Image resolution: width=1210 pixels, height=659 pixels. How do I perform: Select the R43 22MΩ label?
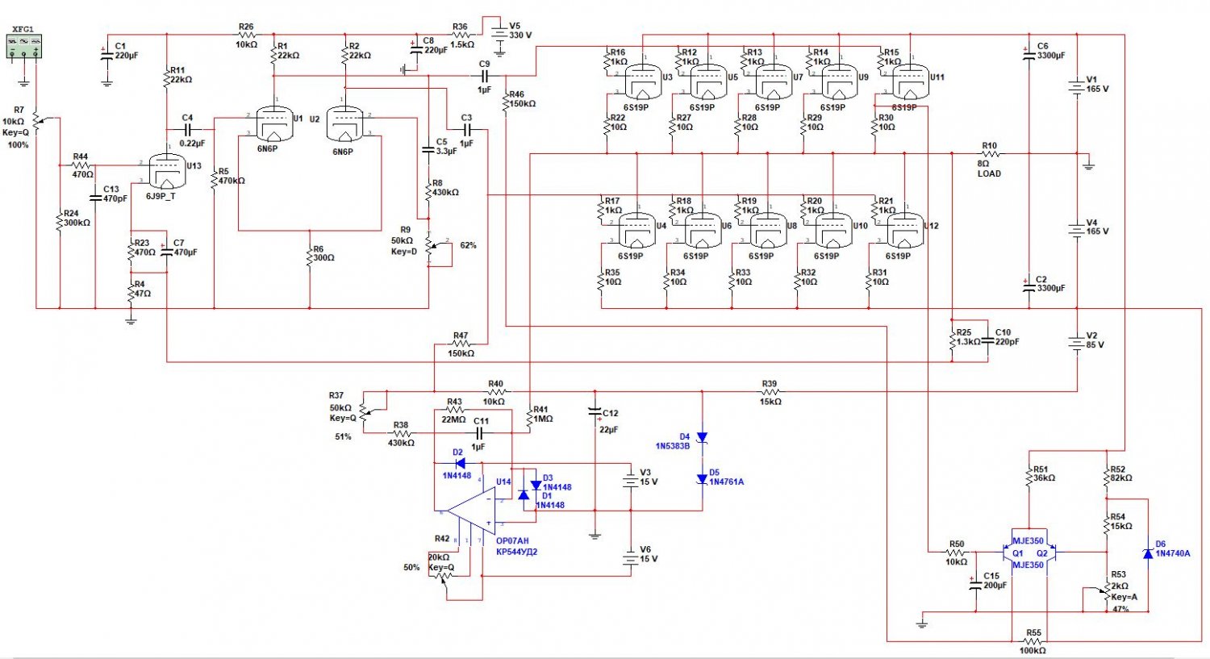(453, 411)
